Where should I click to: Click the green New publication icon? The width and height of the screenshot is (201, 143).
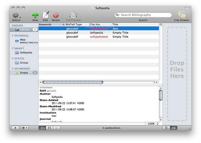(35, 15)
